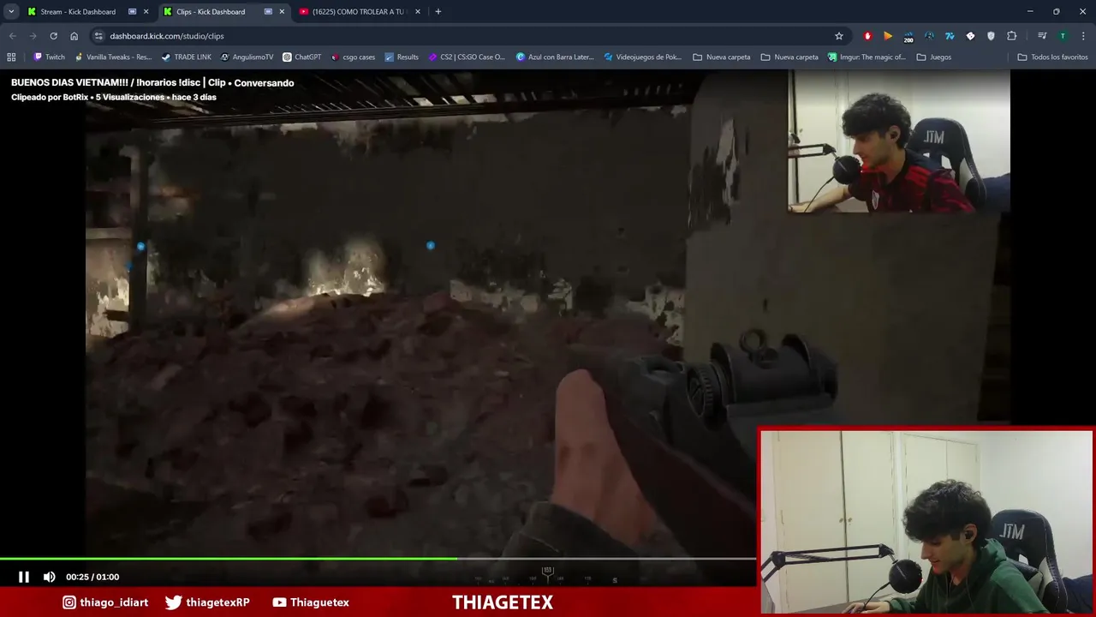Open the red hand blocker extension
1096x617 pixels.
point(867,36)
